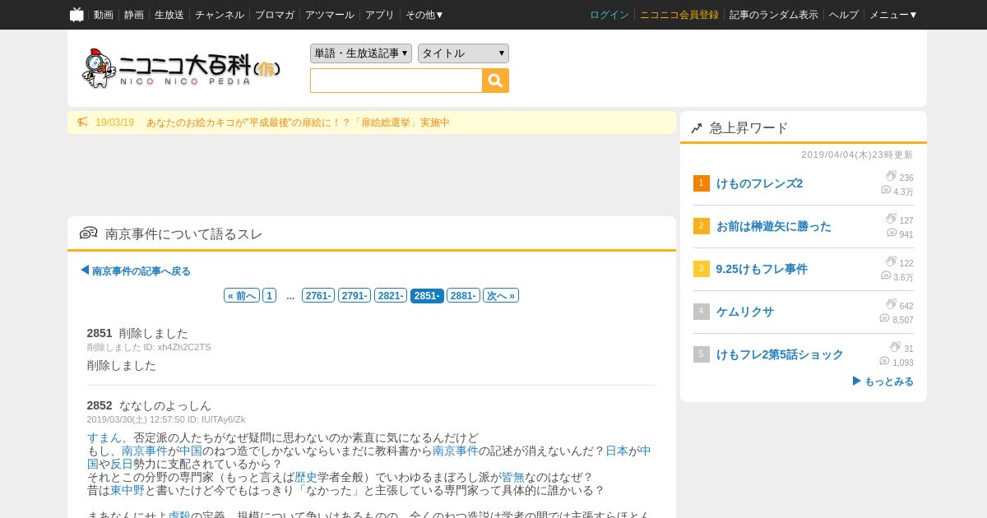
Task: Expand the メニュー▼ dropdown
Action: [893, 15]
